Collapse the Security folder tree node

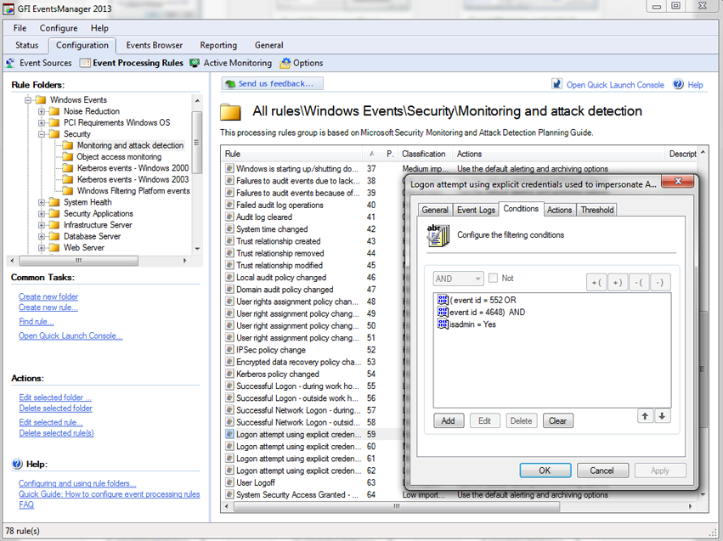[42, 134]
